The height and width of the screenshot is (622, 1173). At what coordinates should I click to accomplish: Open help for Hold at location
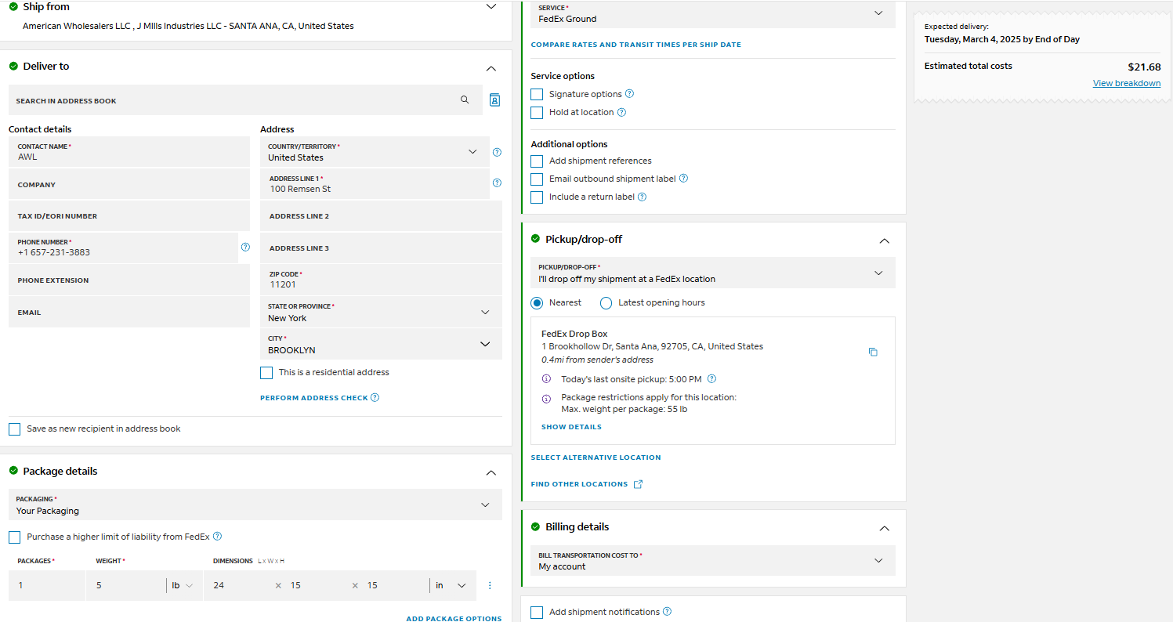tap(621, 112)
